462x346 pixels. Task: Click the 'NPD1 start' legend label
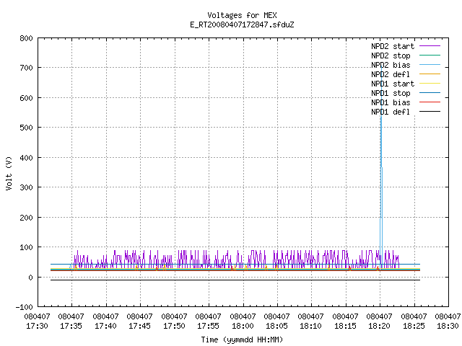393,84
